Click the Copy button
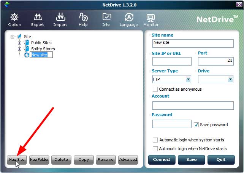The height and width of the screenshot is (173, 244). click(x=84, y=160)
